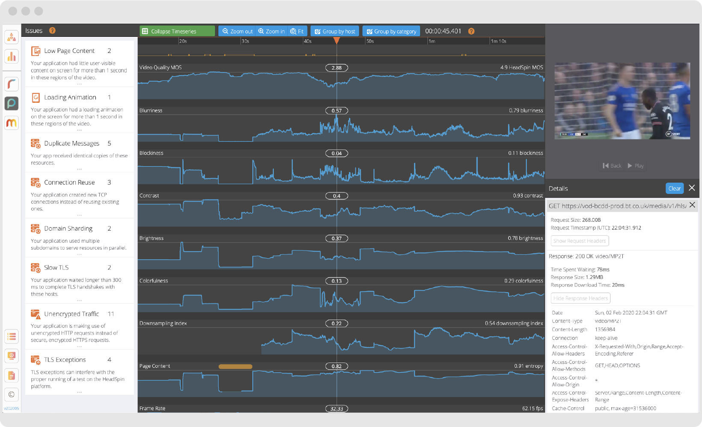Click the copyright icon in left sidebar
Viewport: 702px width, 427px height.
click(x=12, y=394)
